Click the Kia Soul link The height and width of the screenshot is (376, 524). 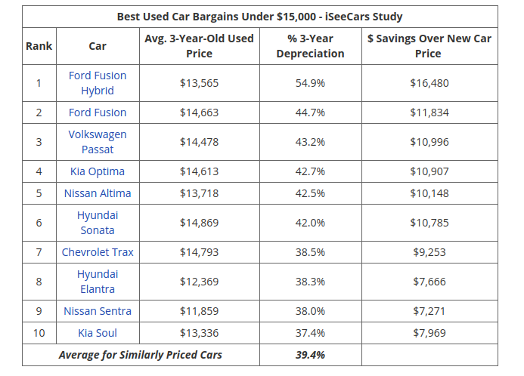[x=98, y=333]
